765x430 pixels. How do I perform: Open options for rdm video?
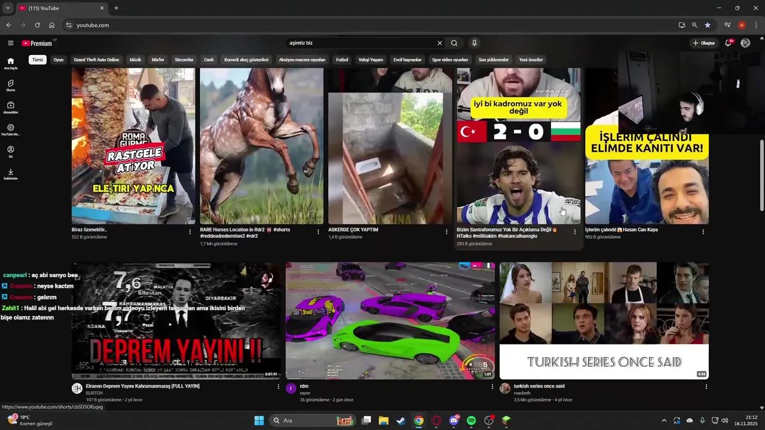pos(492,387)
